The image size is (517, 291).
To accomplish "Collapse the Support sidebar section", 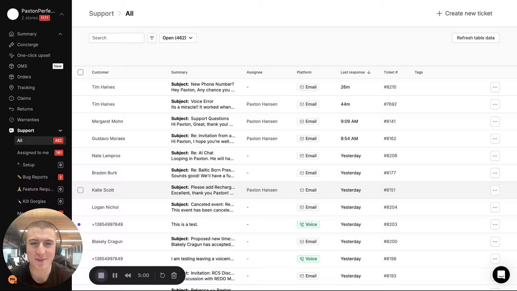I will pyautogui.click(x=60, y=131).
